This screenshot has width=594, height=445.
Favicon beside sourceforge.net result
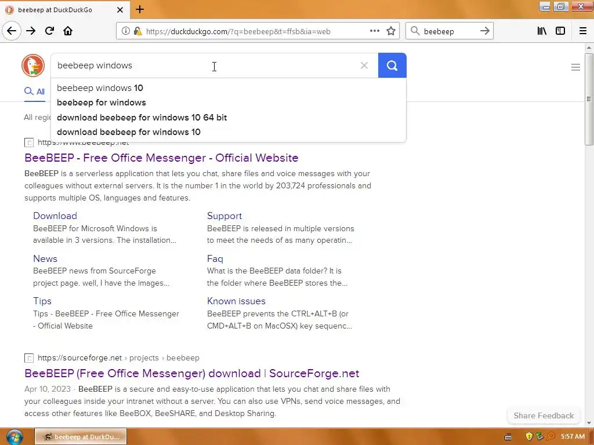[29, 358]
